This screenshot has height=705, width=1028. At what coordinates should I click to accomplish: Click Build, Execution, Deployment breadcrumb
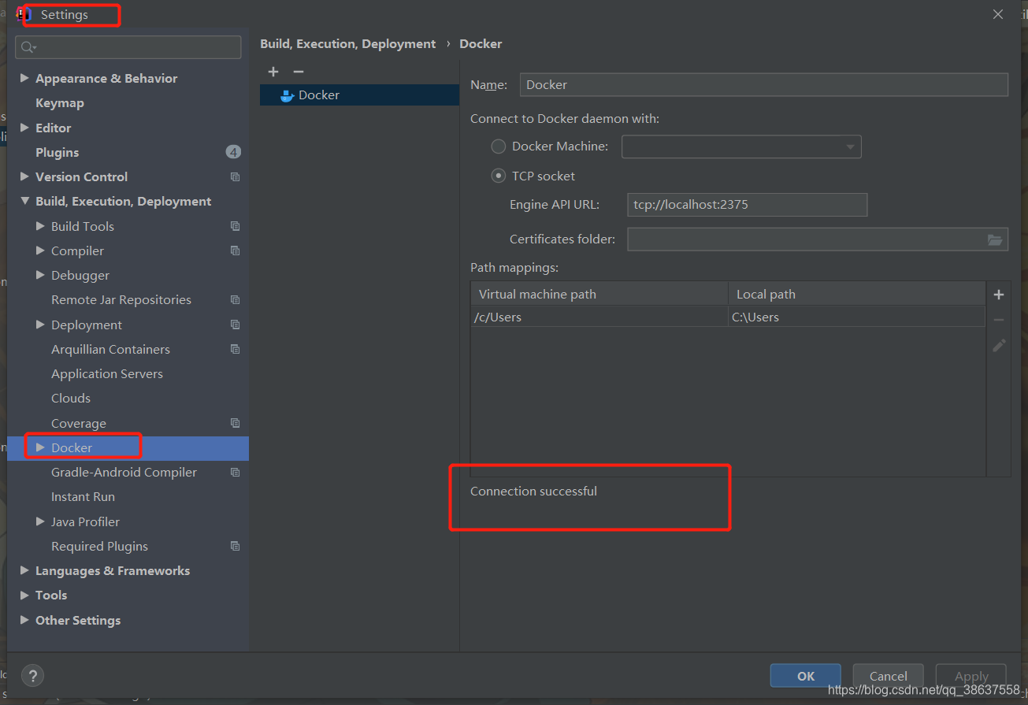(348, 44)
